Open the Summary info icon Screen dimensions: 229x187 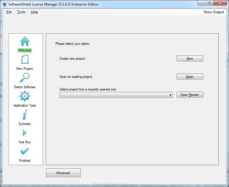coord(25,114)
